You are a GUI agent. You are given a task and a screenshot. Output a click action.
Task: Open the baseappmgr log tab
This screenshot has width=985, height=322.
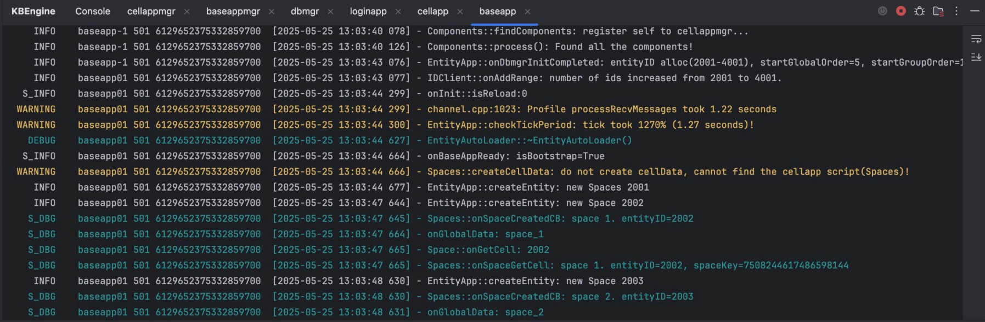[233, 12]
